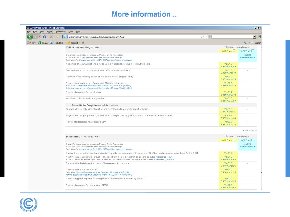Open the Ver03.0 EB61 Annex22 document
This screenshot has width=290, height=217.
click(x=228, y=123)
